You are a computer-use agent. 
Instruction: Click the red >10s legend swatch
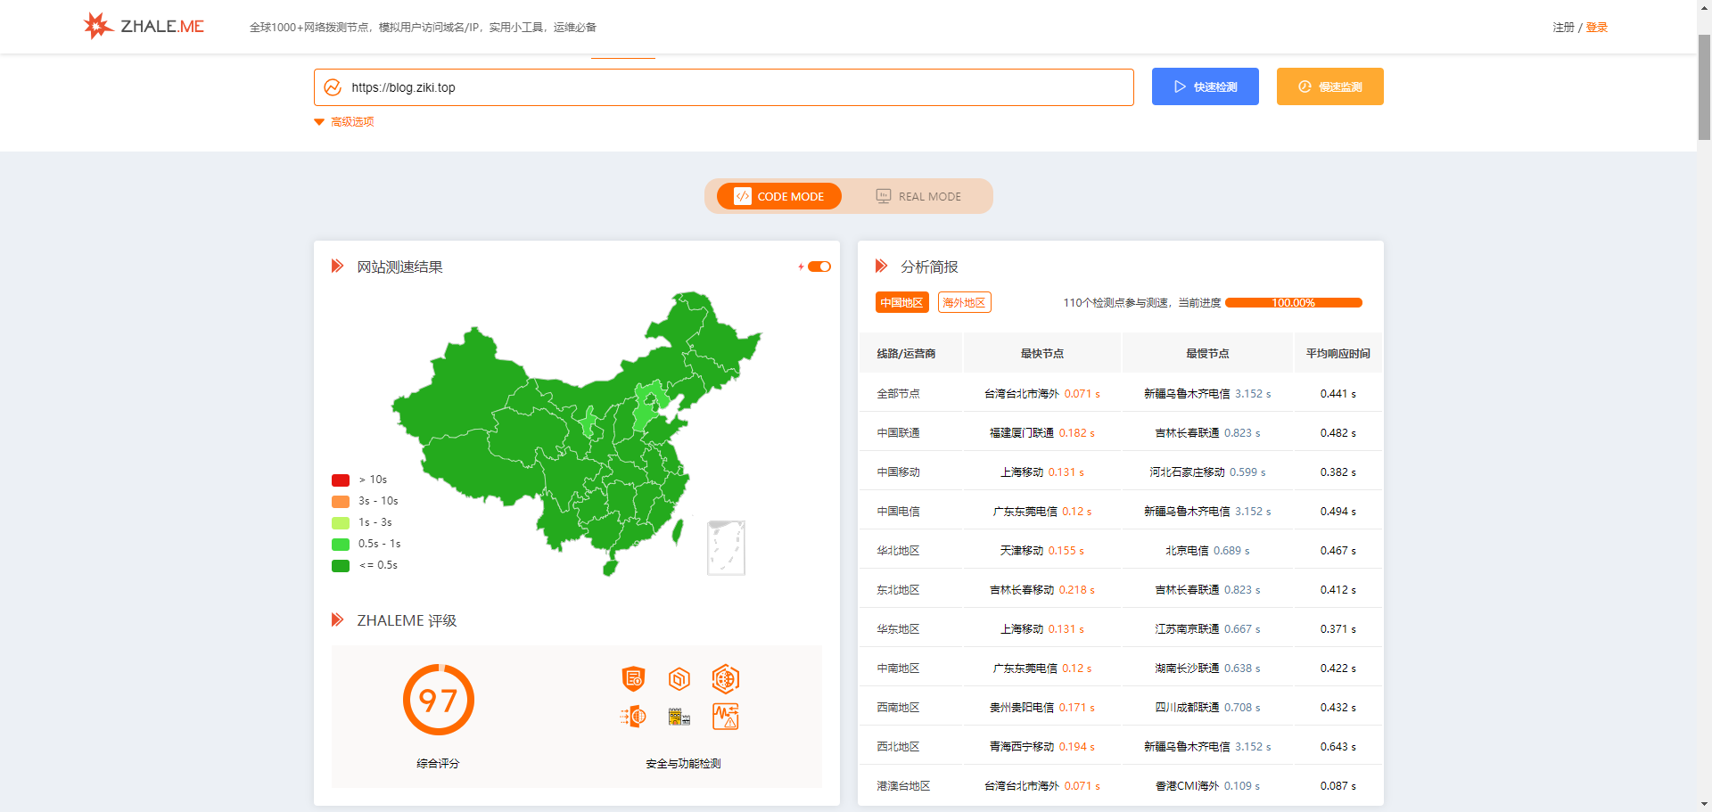(341, 480)
